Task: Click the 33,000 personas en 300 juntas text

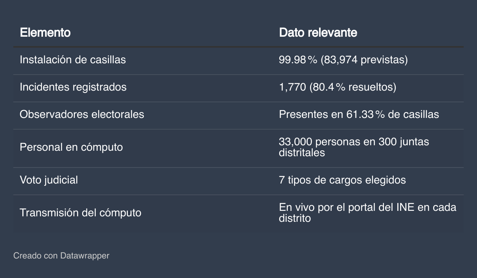Action: (354, 141)
